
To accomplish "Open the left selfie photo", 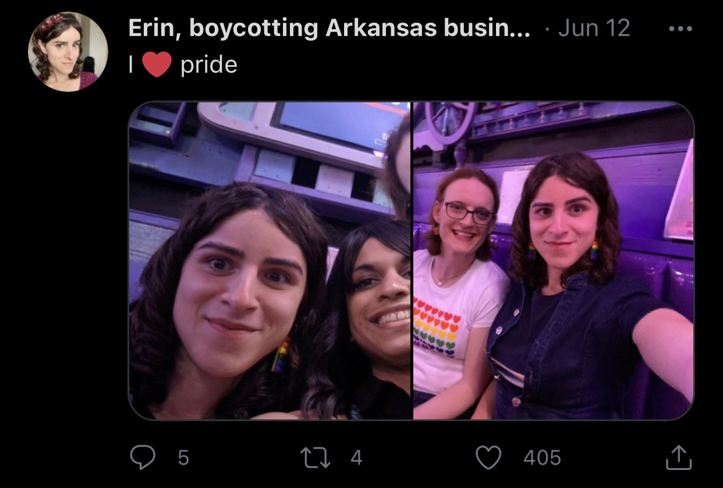I will 270,261.
